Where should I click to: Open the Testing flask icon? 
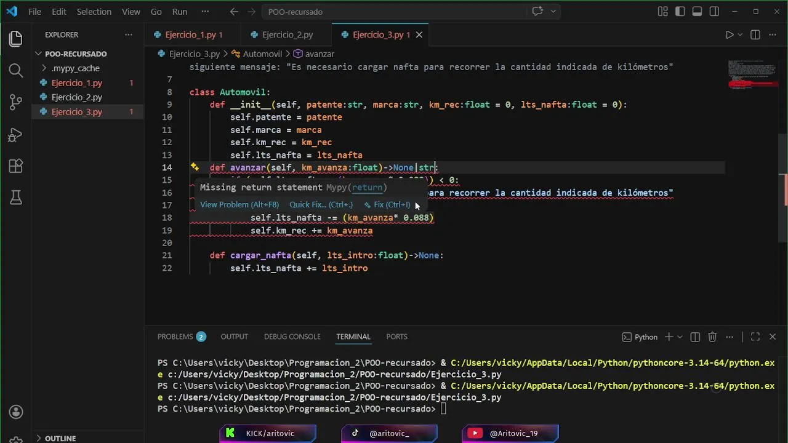point(16,198)
